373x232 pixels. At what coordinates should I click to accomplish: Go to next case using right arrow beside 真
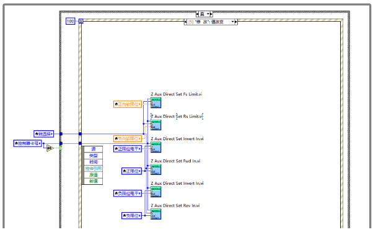click(211, 14)
